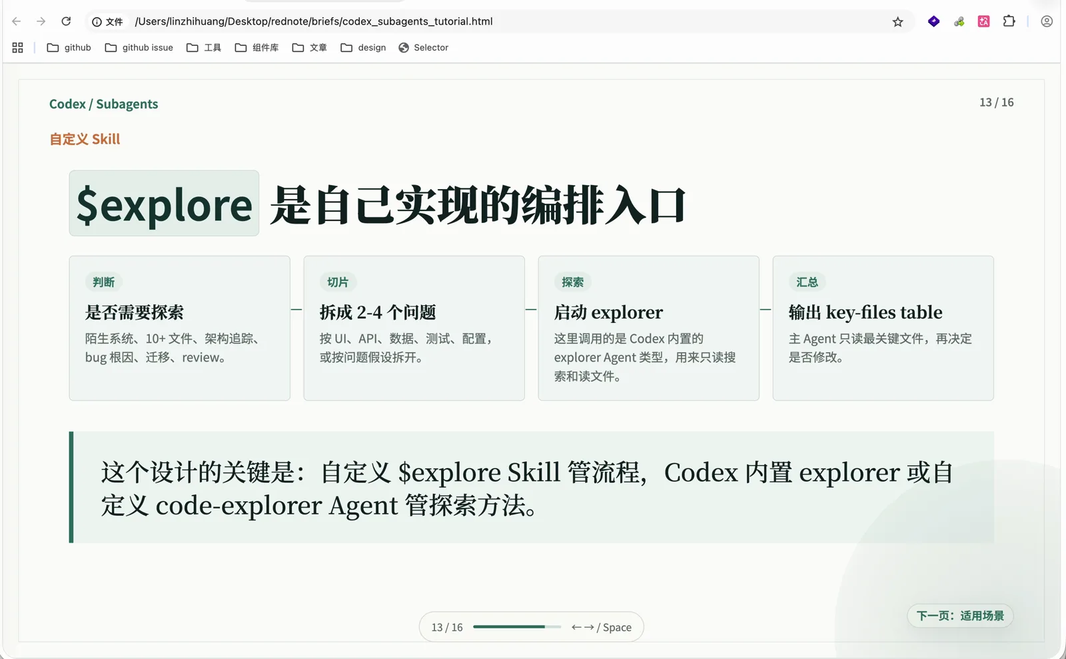
Task: Click the file info icon in the address bar
Action: pos(97,22)
